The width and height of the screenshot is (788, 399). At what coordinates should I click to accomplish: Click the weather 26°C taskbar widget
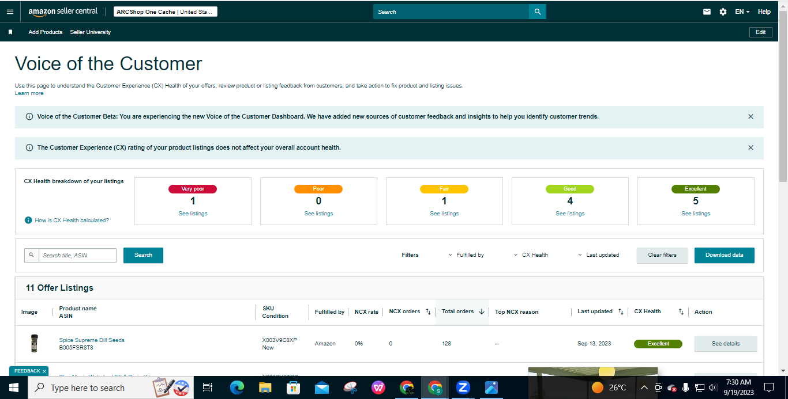coord(609,387)
